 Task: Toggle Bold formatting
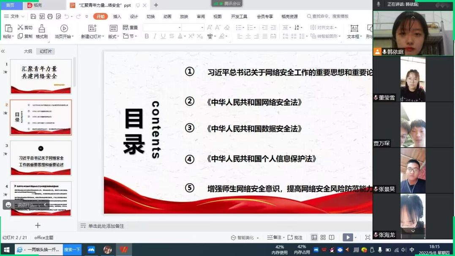(x=147, y=36)
